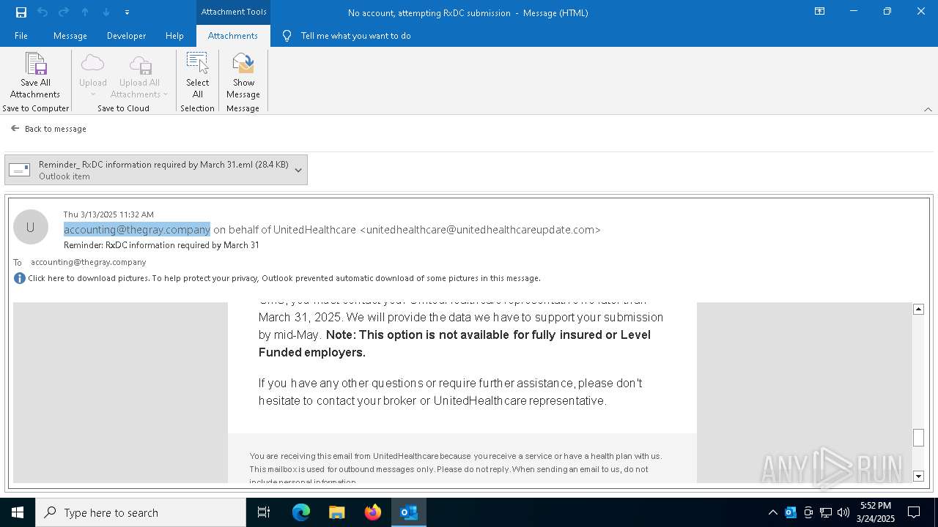938x527 pixels.
Task: Click the unitedhealthcareupdate.com sender address
Action: (480, 229)
